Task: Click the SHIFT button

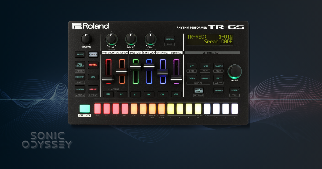Action: [80, 54]
